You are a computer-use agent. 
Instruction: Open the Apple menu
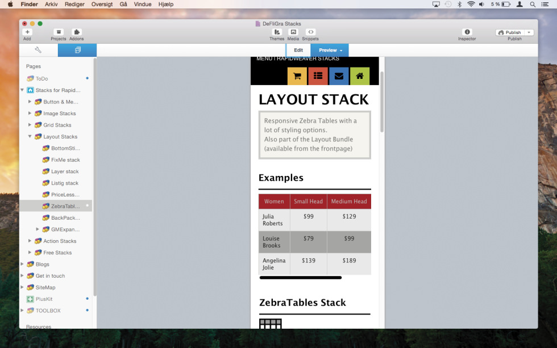tap(10, 4)
